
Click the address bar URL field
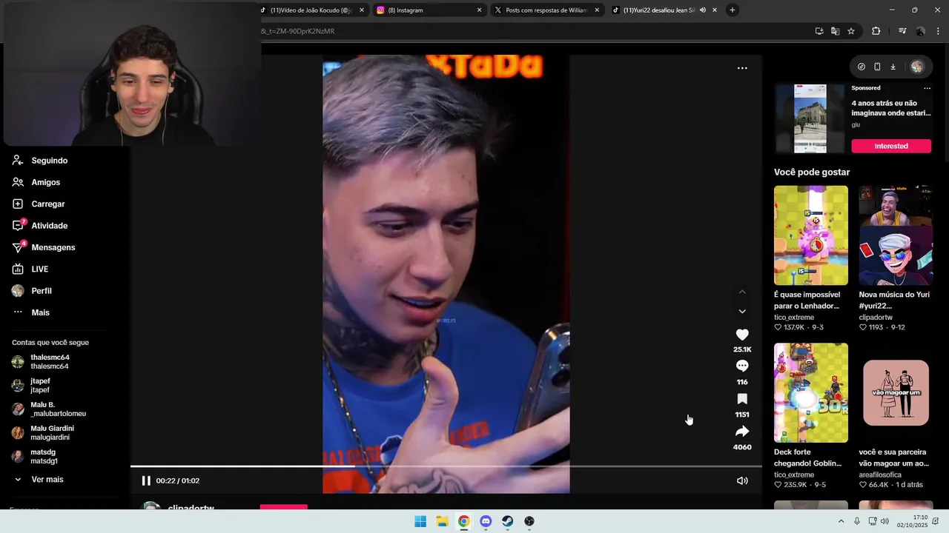(x=534, y=31)
